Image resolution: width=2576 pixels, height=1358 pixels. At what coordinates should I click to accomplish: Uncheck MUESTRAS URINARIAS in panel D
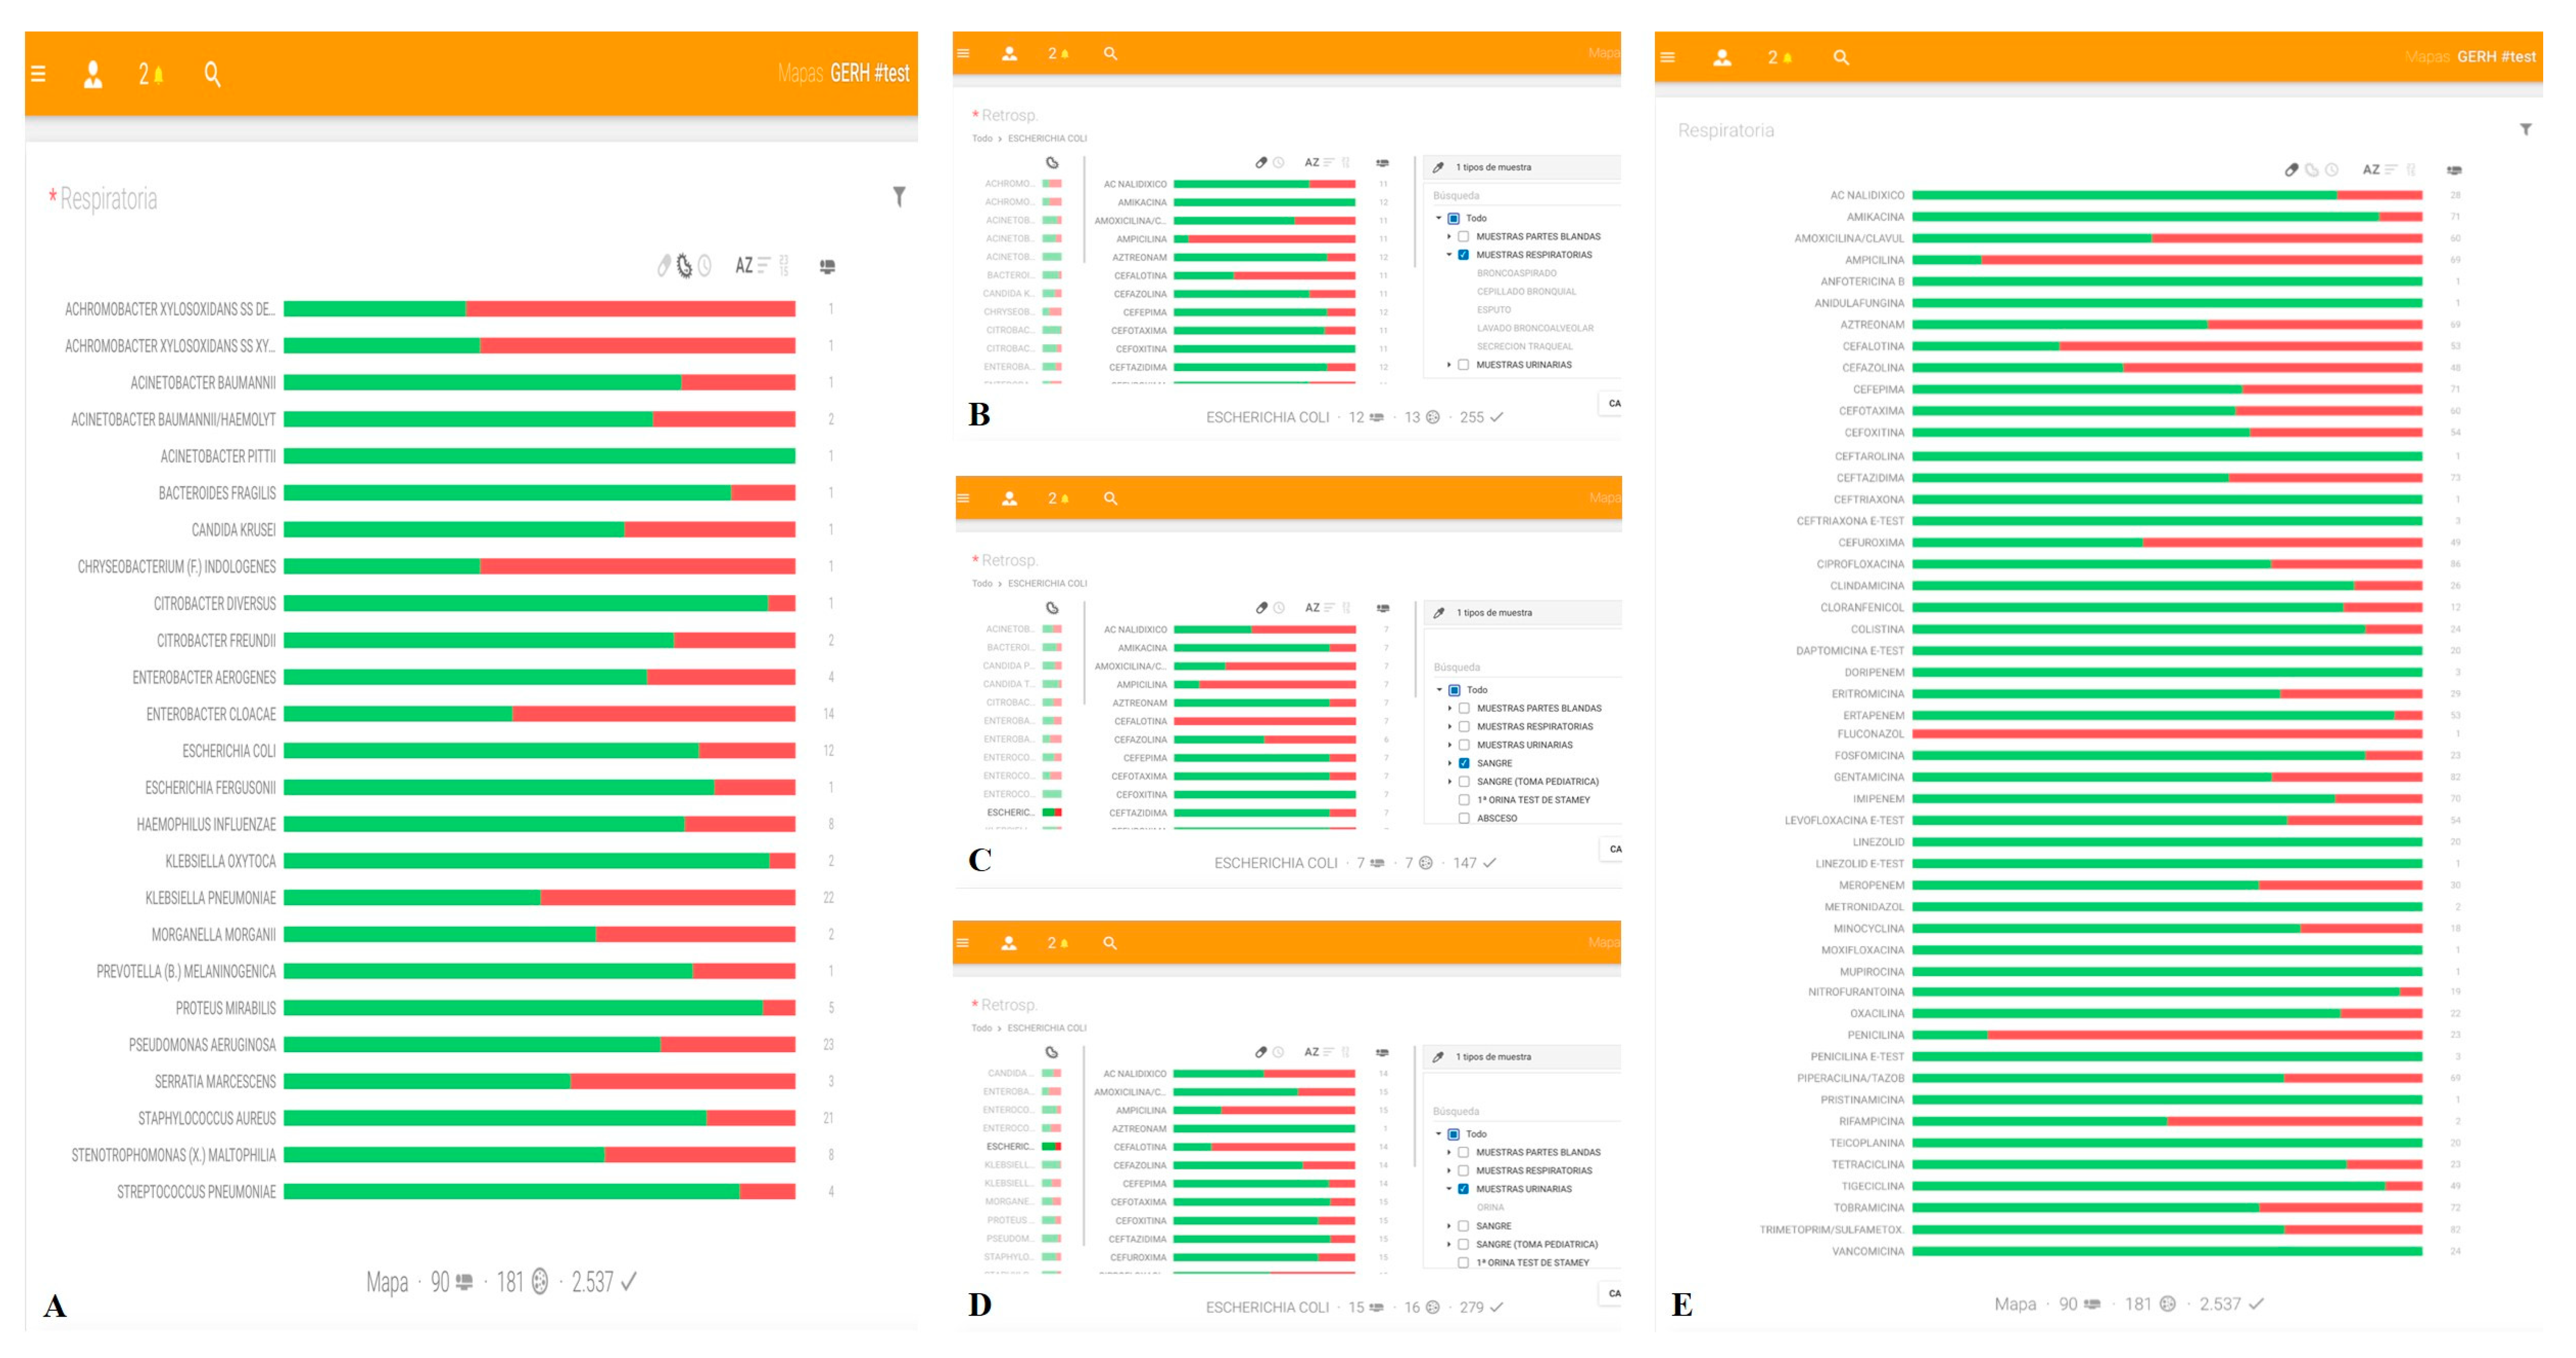click(1463, 1189)
